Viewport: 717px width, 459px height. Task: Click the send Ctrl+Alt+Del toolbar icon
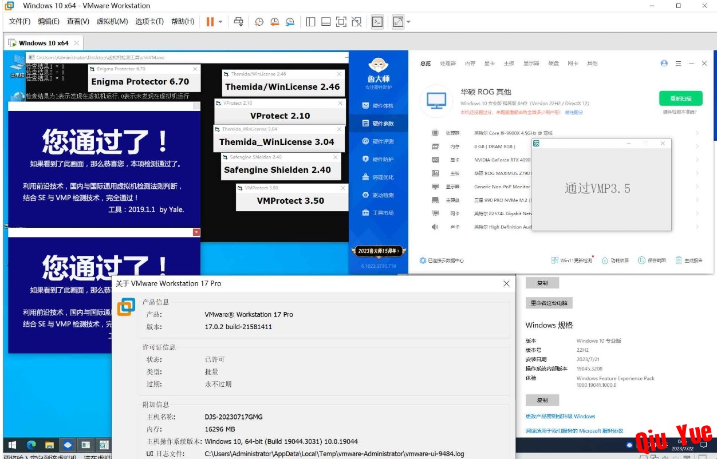pos(239,22)
